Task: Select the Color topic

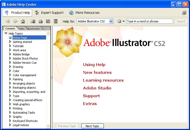Action: pyautogui.click(x=16, y=71)
